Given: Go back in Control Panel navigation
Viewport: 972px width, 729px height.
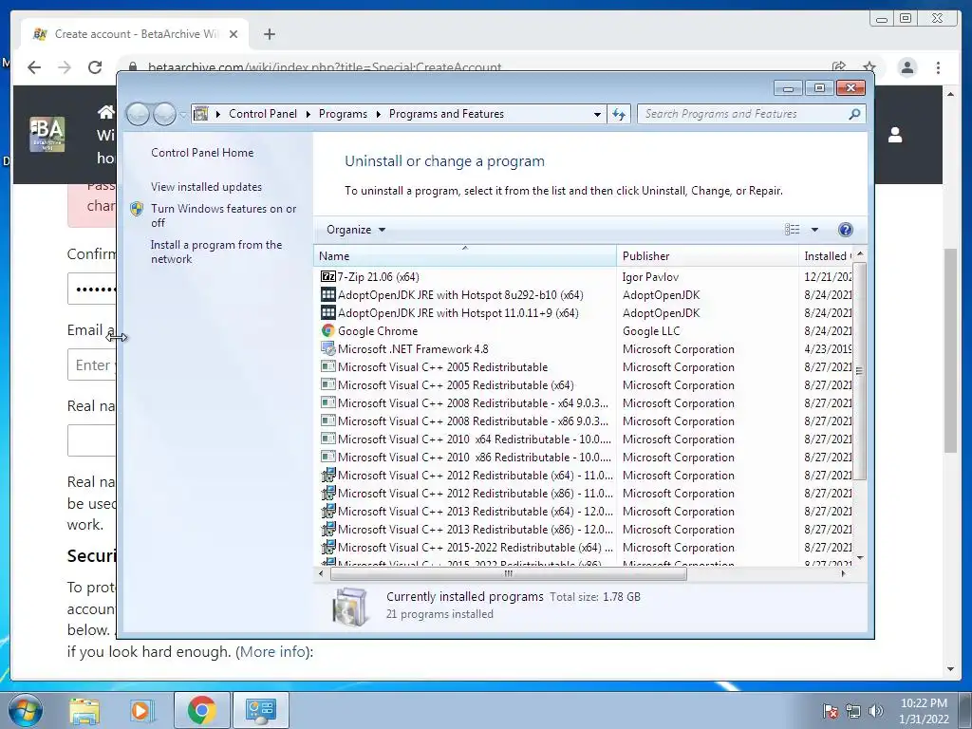Looking at the screenshot, I should click(138, 114).
